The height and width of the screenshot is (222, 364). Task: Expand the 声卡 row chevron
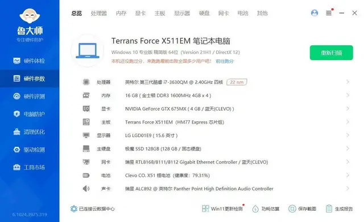[x=348, y=189]
